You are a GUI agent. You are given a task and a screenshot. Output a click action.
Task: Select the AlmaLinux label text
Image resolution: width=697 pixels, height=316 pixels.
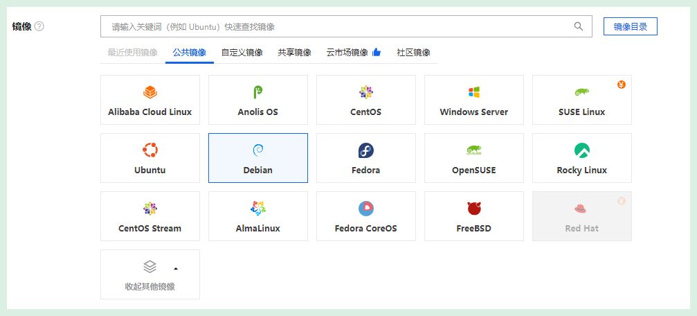(257, 228)
